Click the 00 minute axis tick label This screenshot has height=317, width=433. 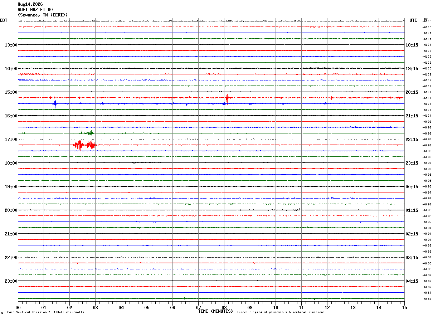[x=18, y=308]
